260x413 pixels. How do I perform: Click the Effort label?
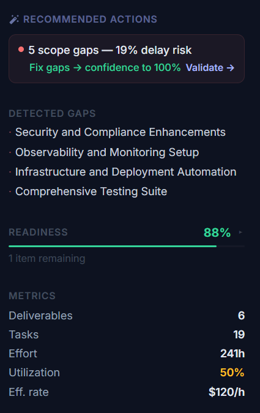[x=23, y=354]
